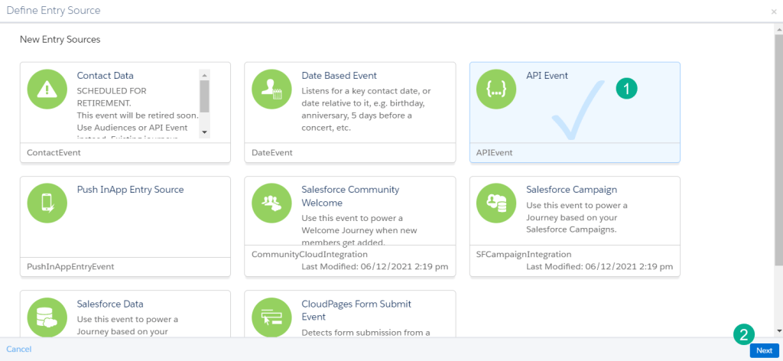Screen dimensions: 783x361
Task: Cancel the entry source dialog
Action: tap(19, 350)
